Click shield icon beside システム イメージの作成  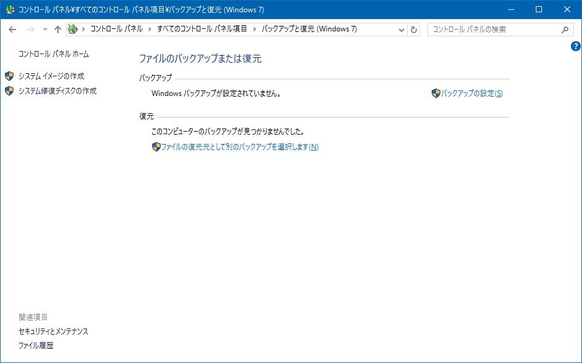point(9,76)
